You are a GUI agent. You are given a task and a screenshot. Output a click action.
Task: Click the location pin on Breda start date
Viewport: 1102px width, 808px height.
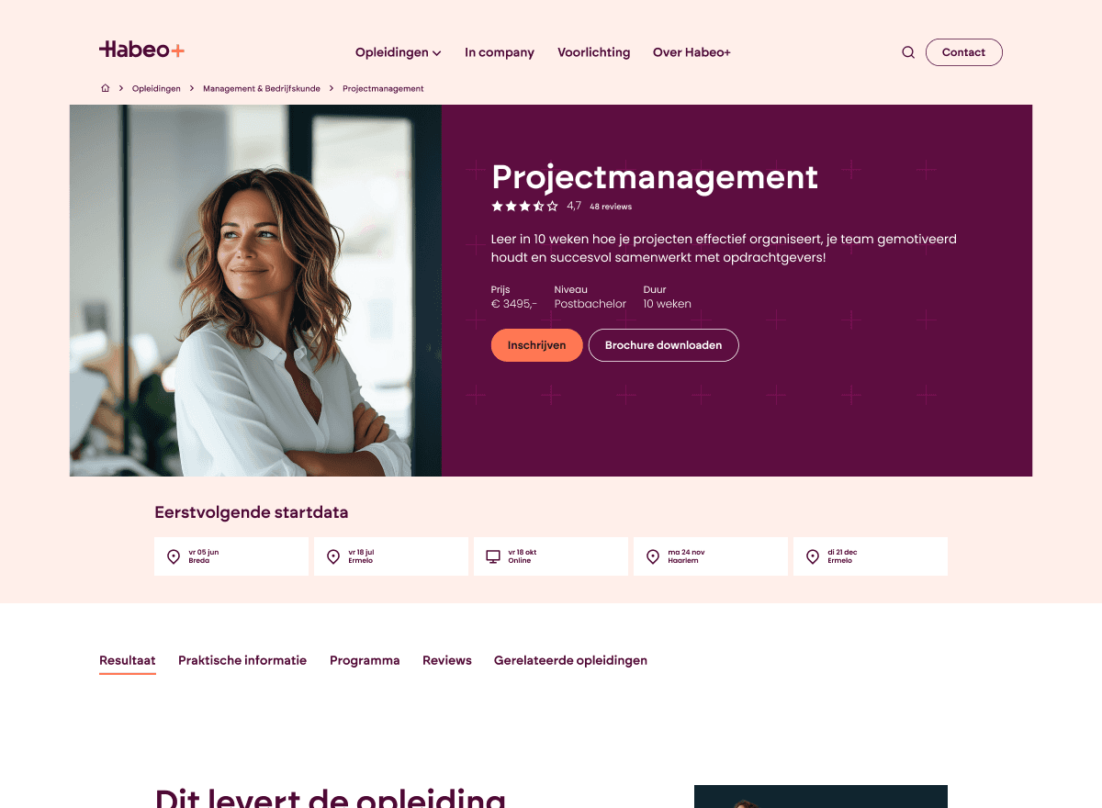[174, 556]
